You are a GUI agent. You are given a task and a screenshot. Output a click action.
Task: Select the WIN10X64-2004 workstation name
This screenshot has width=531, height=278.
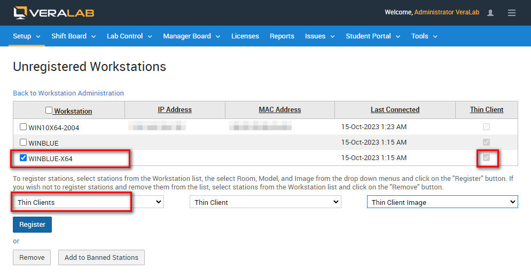pyautogui.click(x=54, y=128)
